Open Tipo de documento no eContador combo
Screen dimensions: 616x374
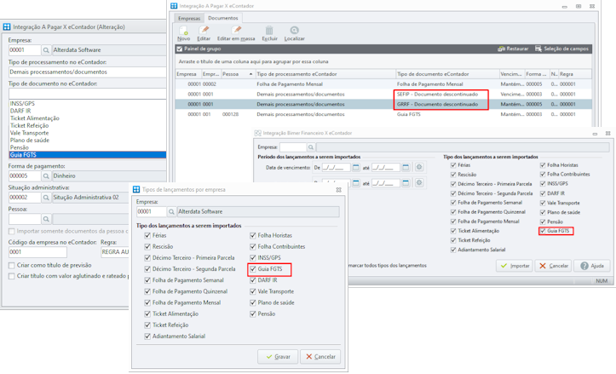87,94
